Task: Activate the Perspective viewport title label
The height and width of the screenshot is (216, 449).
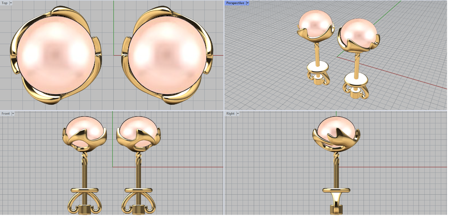Action: click(x=235, y=3)
